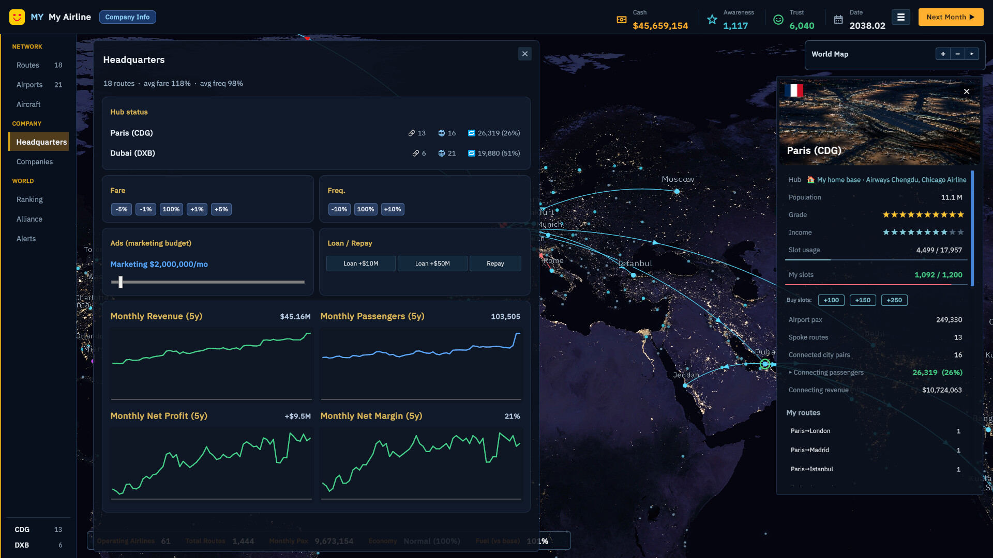
Task: Open Routes in sidebar
Action: (x=39, y=65)
